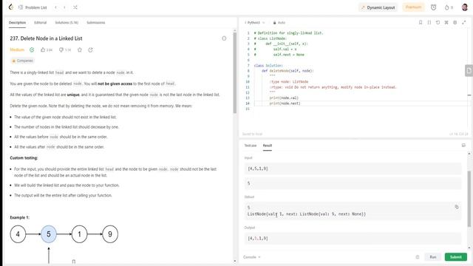Switch to the Solutions tab
The height and width of the screenshot is (266, 473).
click(x=67, y=23)
